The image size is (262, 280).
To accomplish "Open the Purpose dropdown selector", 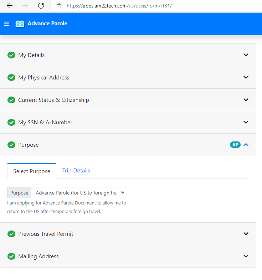I will click(79, 193).
